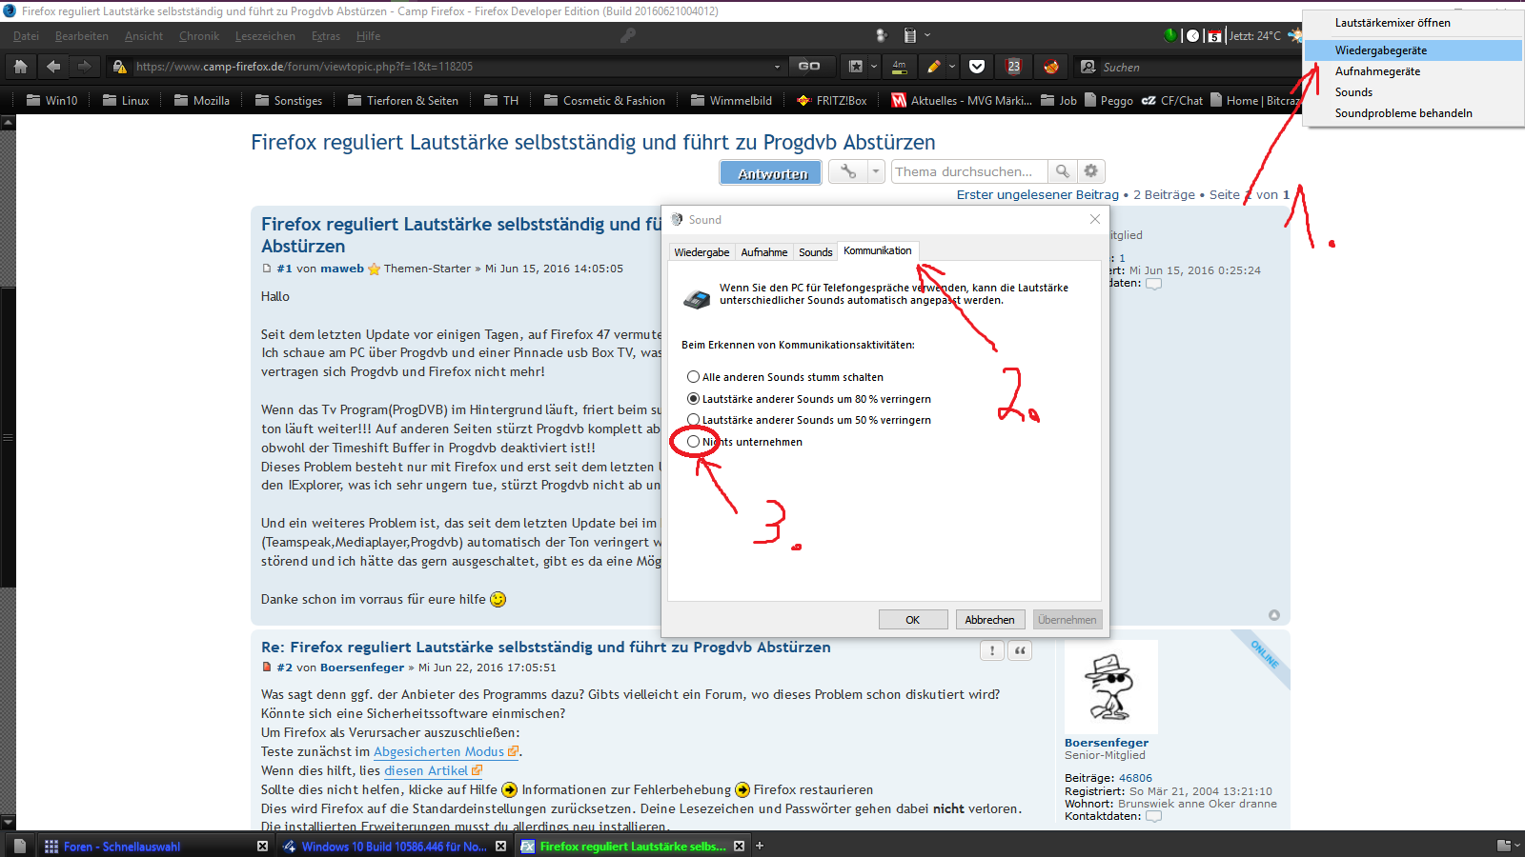Open the wrench developer icon in the menu bar
The image size is (1525, 857).
point(627,35)
